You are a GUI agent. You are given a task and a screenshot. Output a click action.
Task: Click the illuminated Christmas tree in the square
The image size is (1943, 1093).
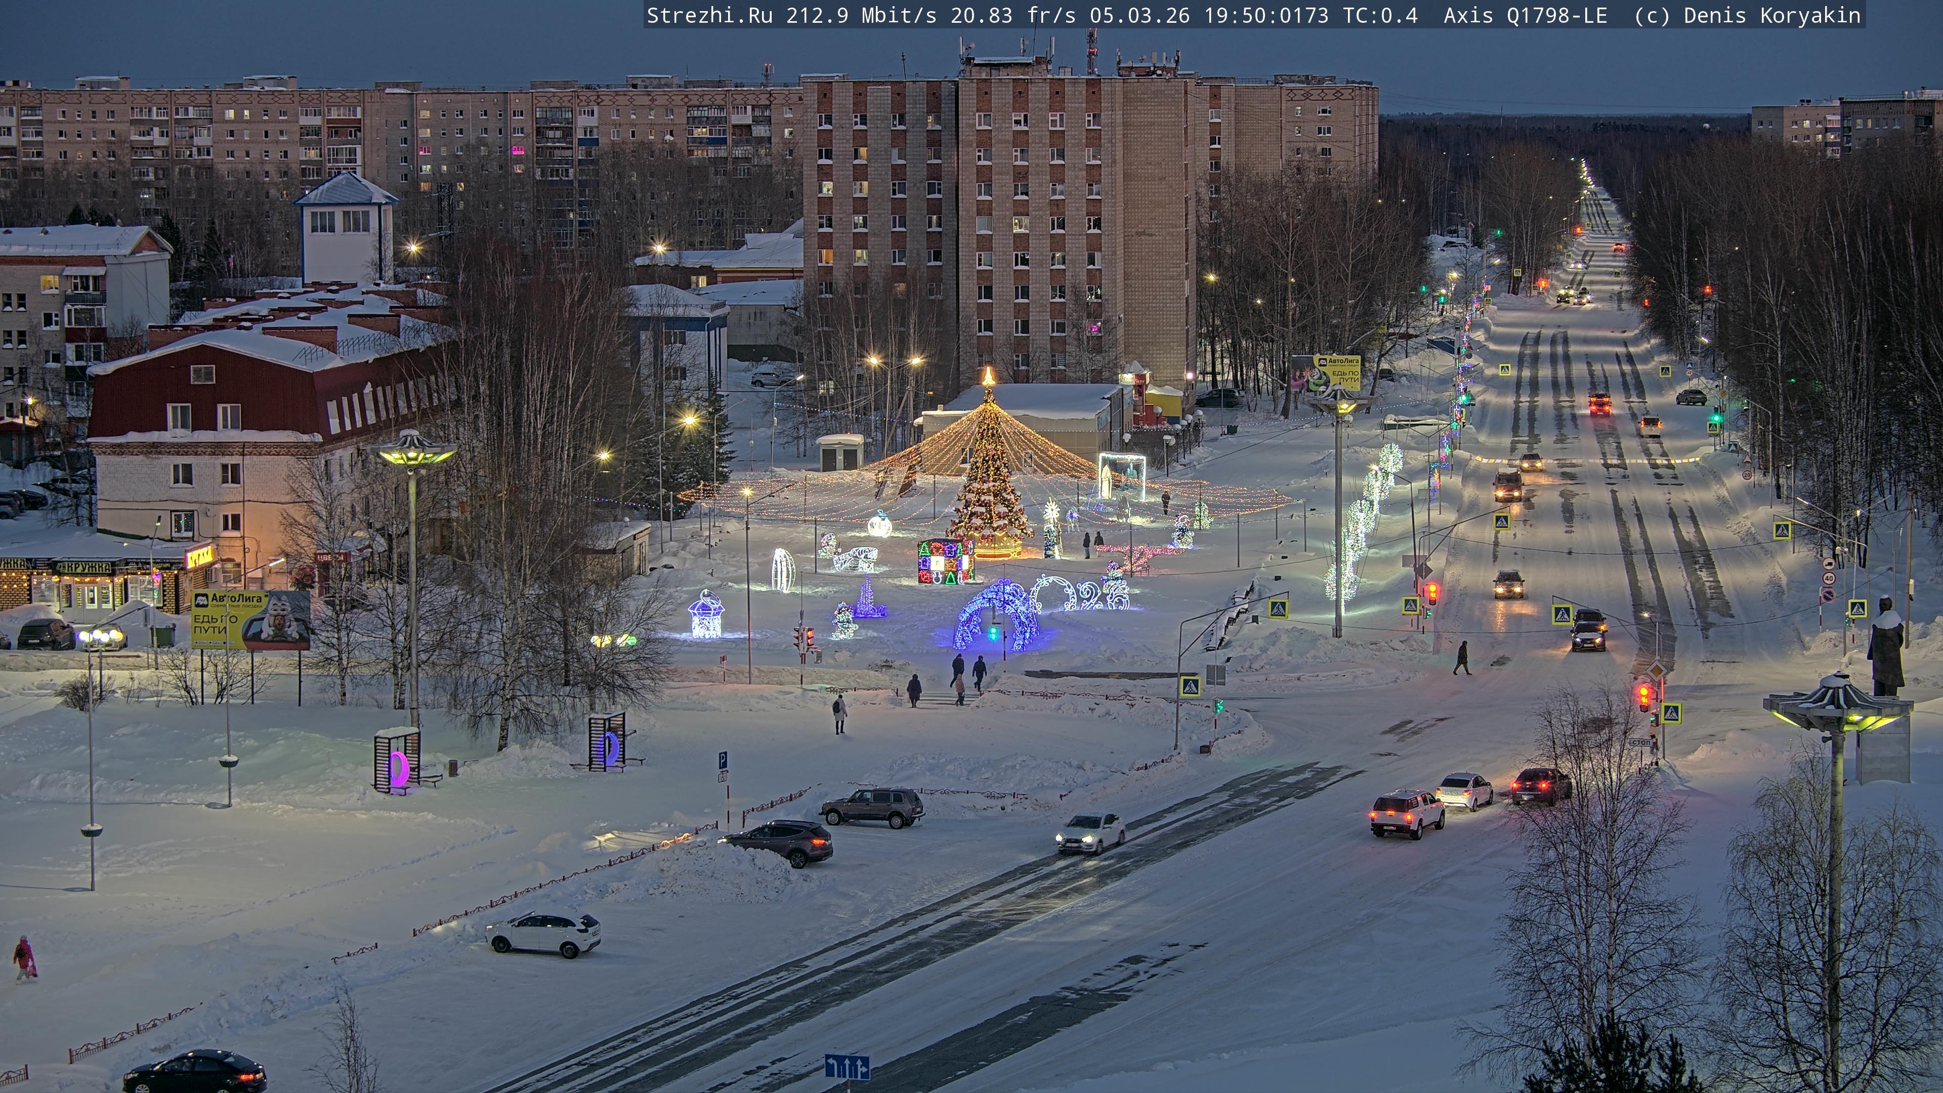[x=988, y=483]
